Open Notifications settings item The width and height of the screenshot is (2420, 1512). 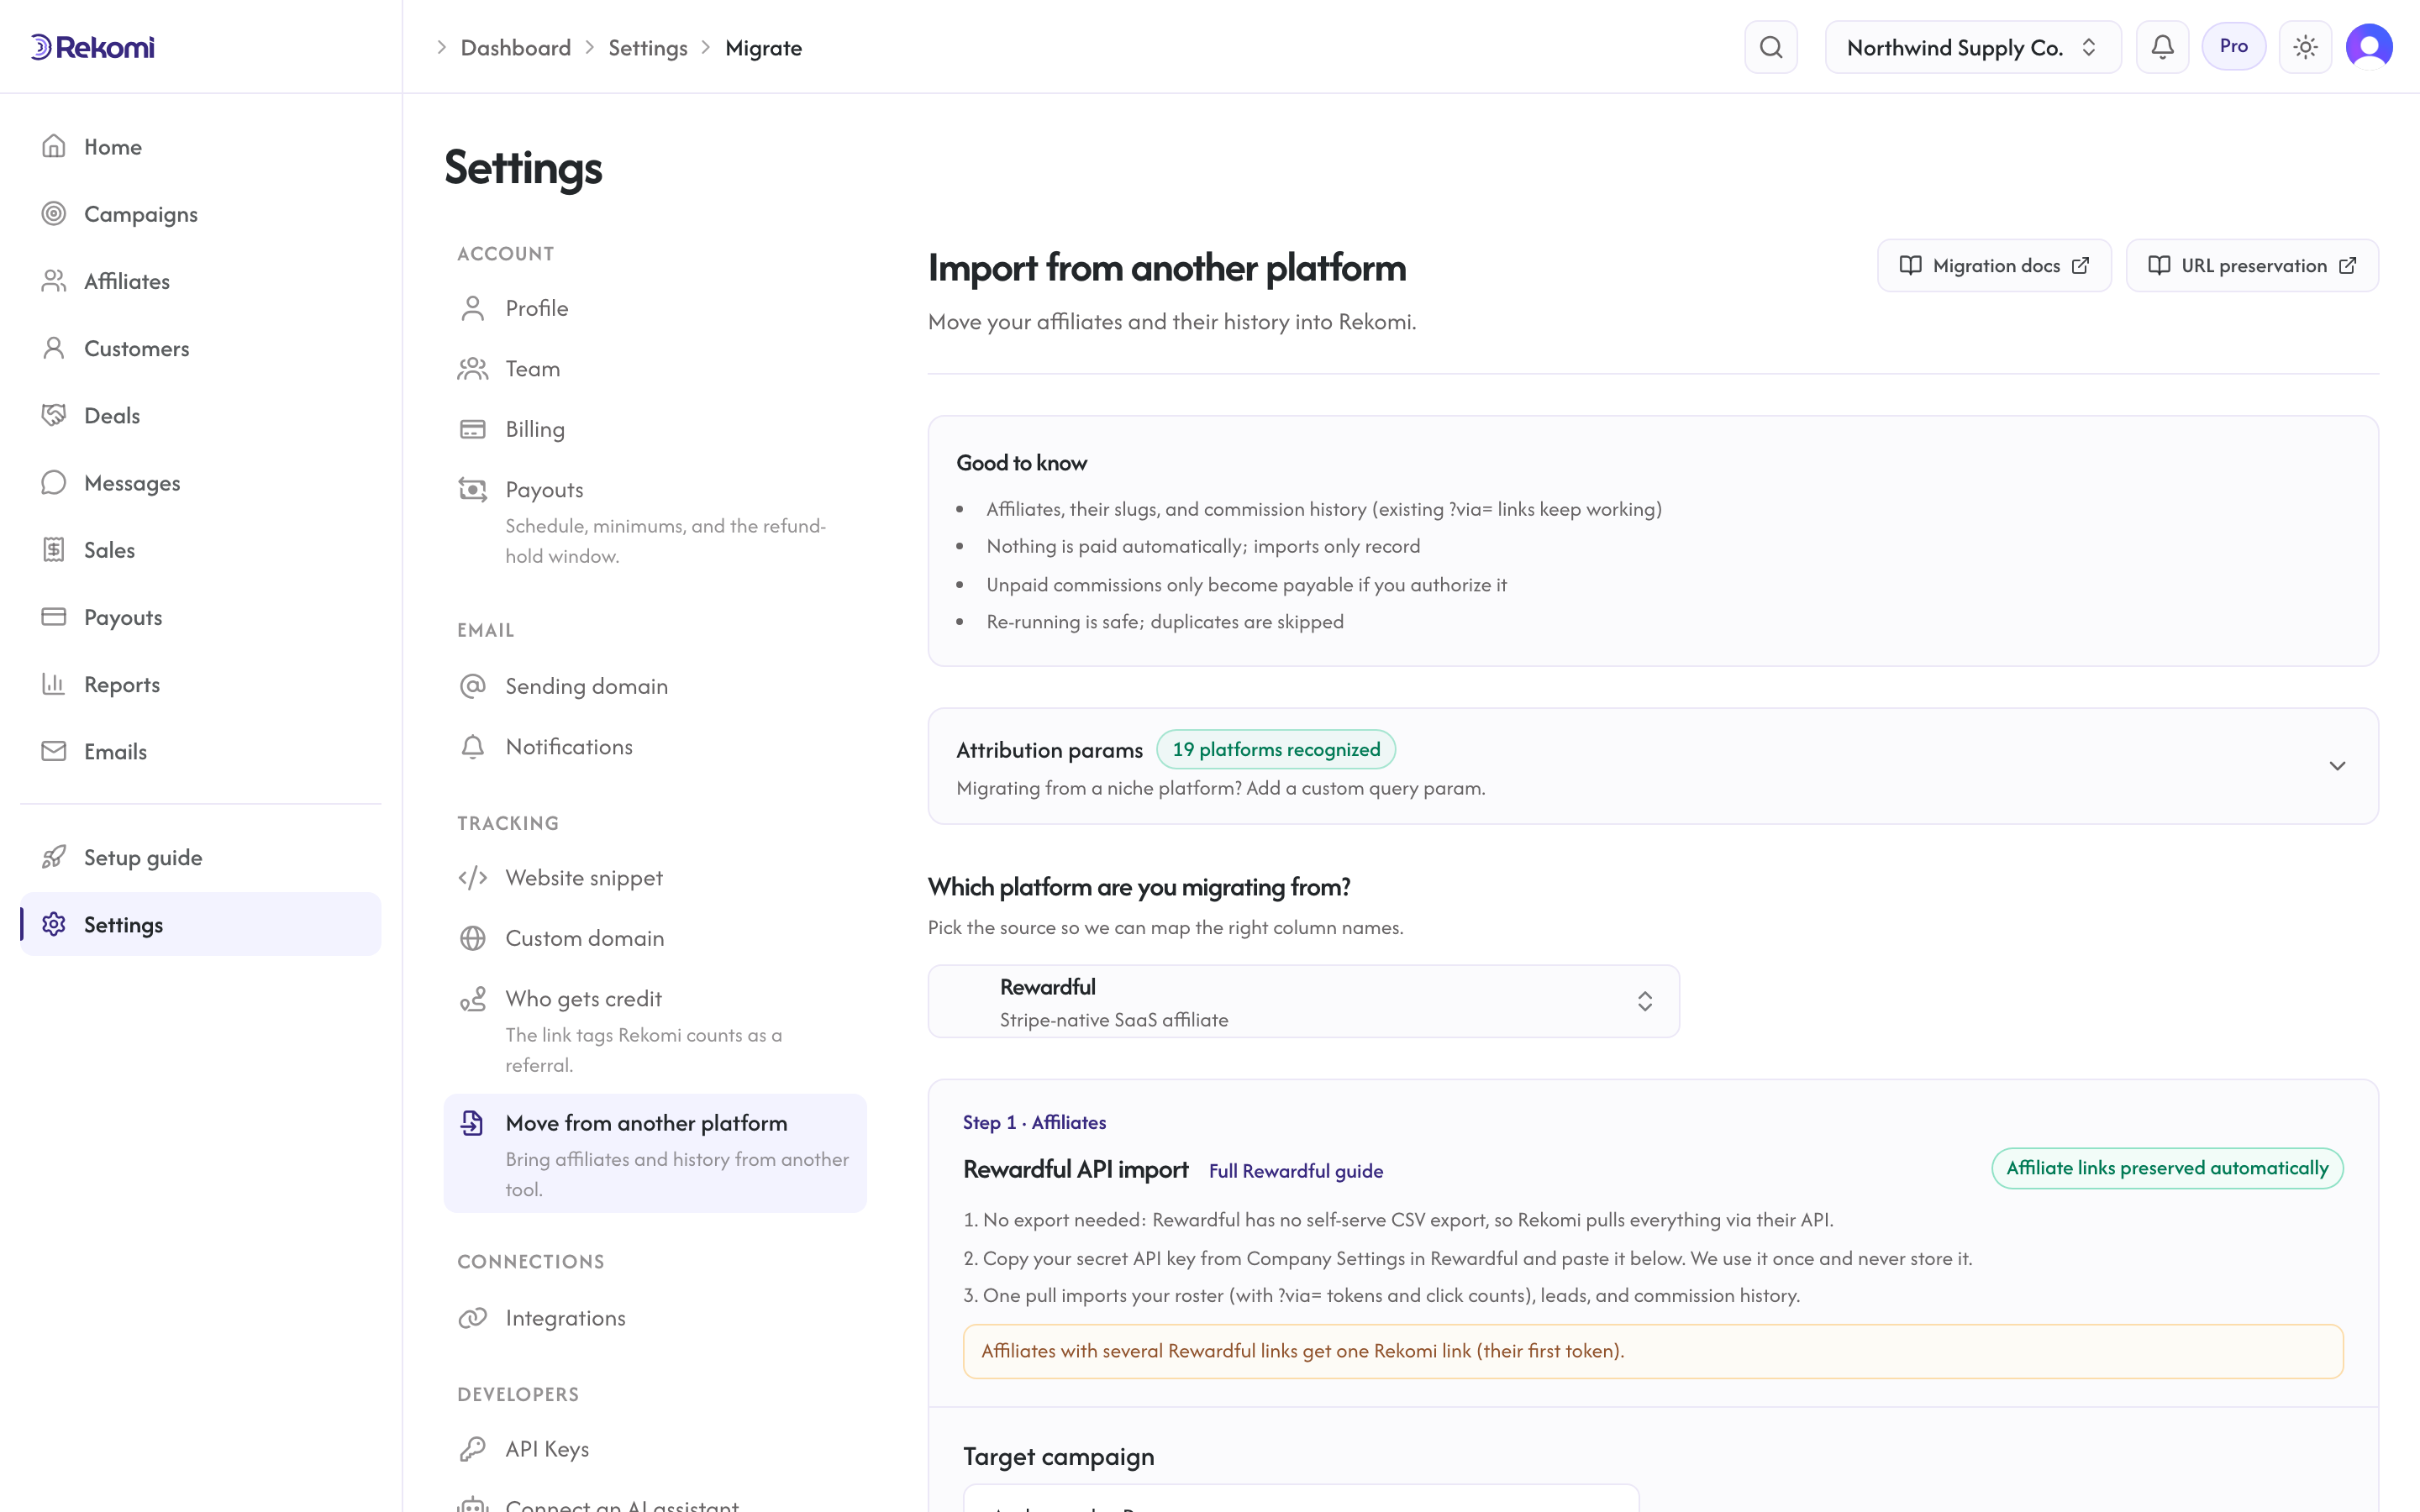coord(655,746)
